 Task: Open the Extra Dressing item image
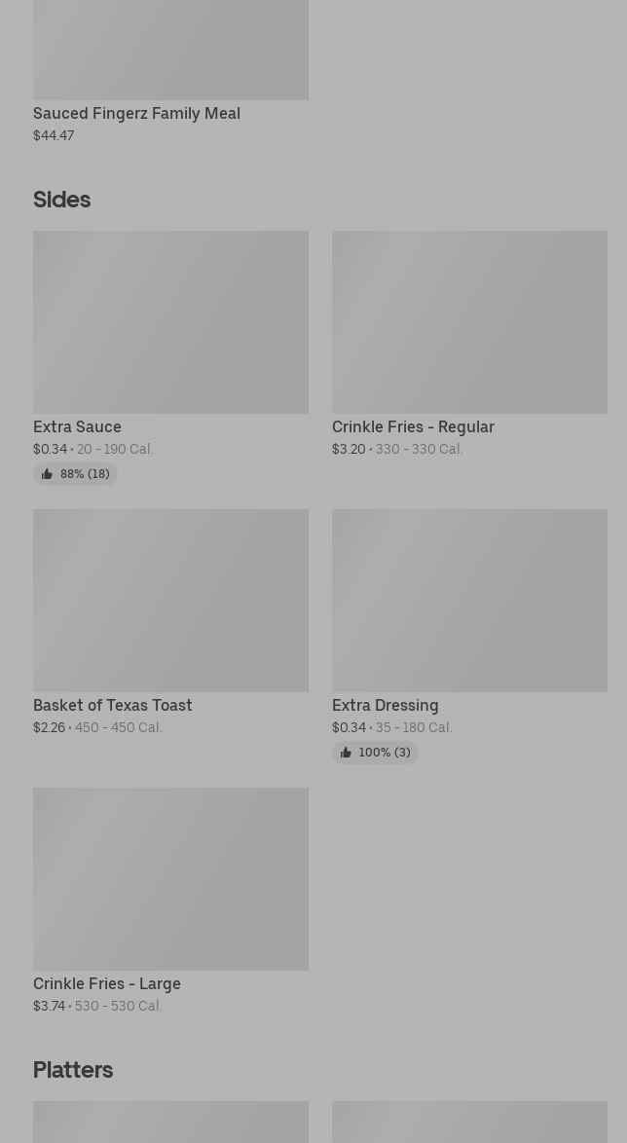pos(469,601)
